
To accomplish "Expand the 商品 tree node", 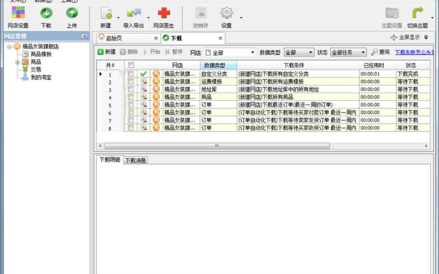I will [x=18, y=62].
